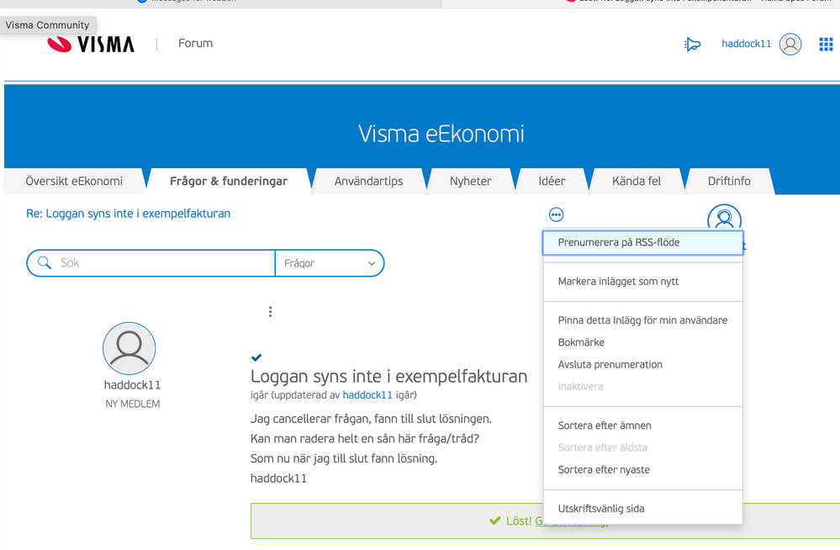The height and width of the screenshot is (550, 840).
Task: Choose Sortera efter nyaste
Action: (604, 469)
